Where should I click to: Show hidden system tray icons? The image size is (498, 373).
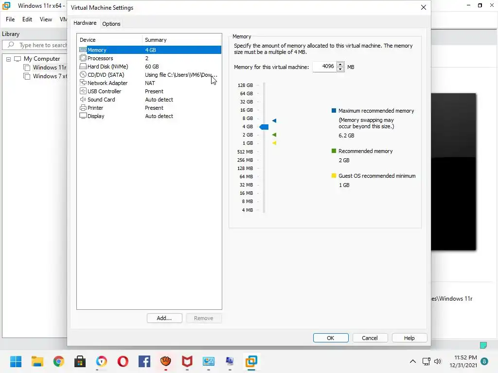point(412,361)
